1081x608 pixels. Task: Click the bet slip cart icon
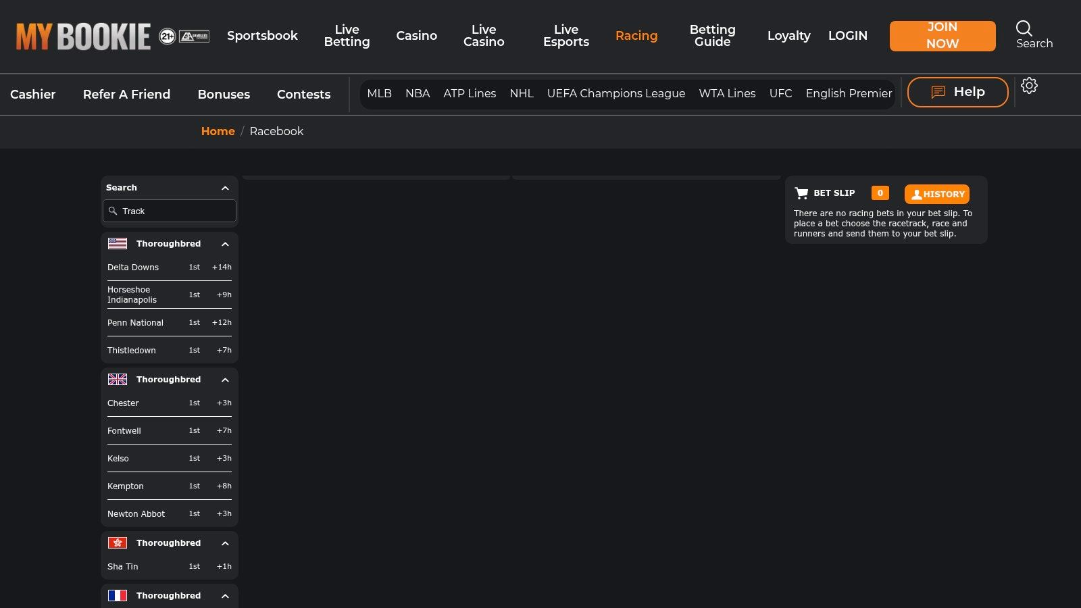pyautogui.click(x=801, y=193)
